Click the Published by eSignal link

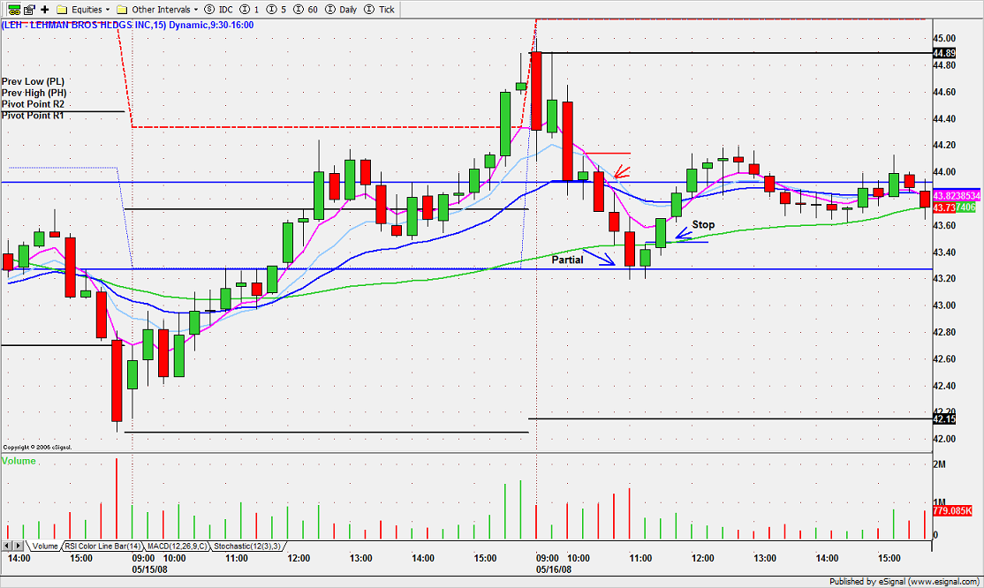(x=905, y=582)
